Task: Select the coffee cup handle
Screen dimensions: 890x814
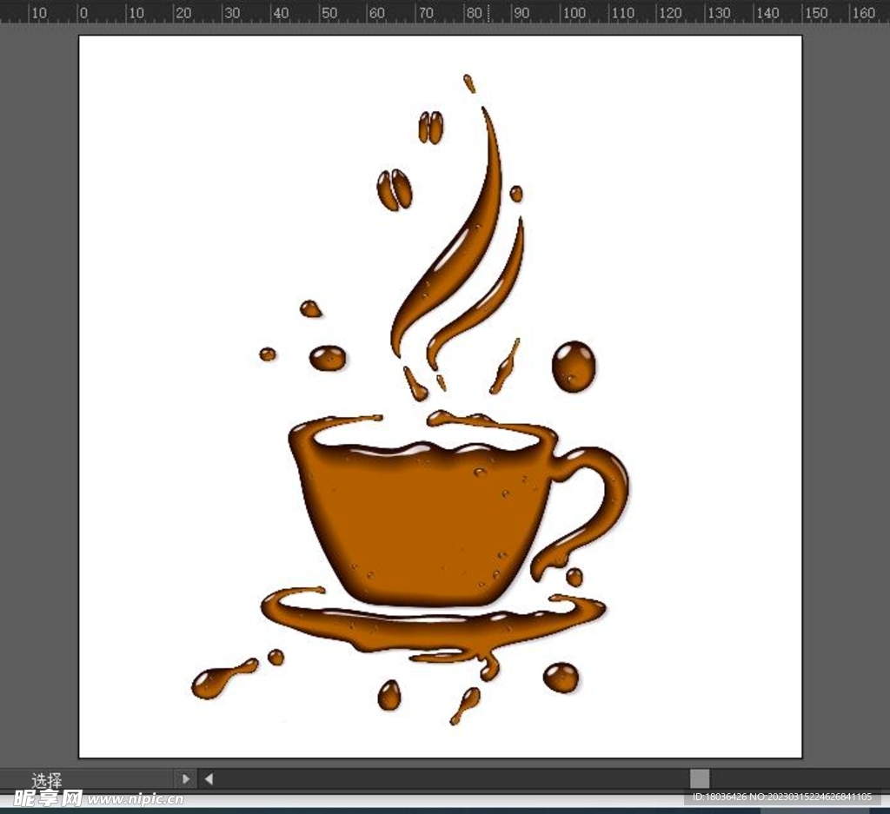Action: (x=608, y=495)
